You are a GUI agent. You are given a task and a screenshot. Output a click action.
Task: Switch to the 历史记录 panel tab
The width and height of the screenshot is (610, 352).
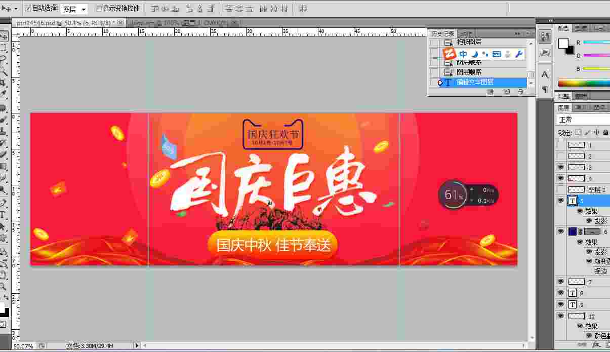point(442,33)
